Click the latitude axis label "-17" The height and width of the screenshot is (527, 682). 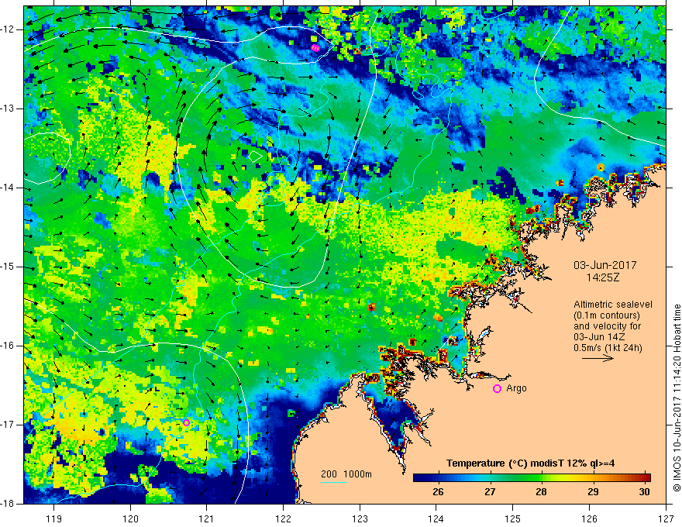coord(9,425)
